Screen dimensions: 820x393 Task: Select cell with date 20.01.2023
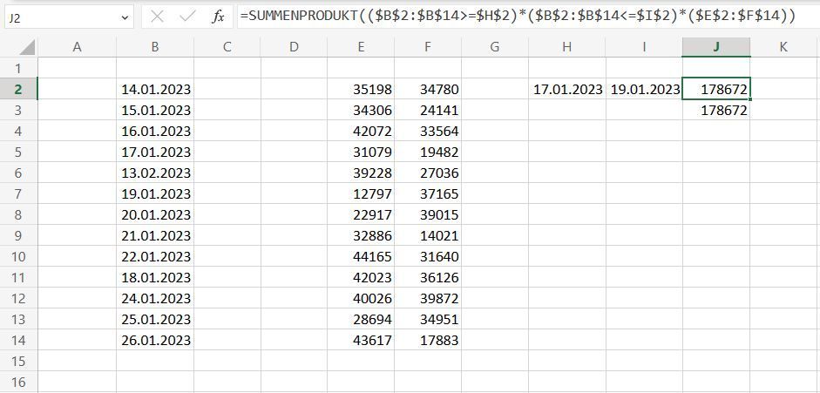pyautogui.click(x=155, y=214)
